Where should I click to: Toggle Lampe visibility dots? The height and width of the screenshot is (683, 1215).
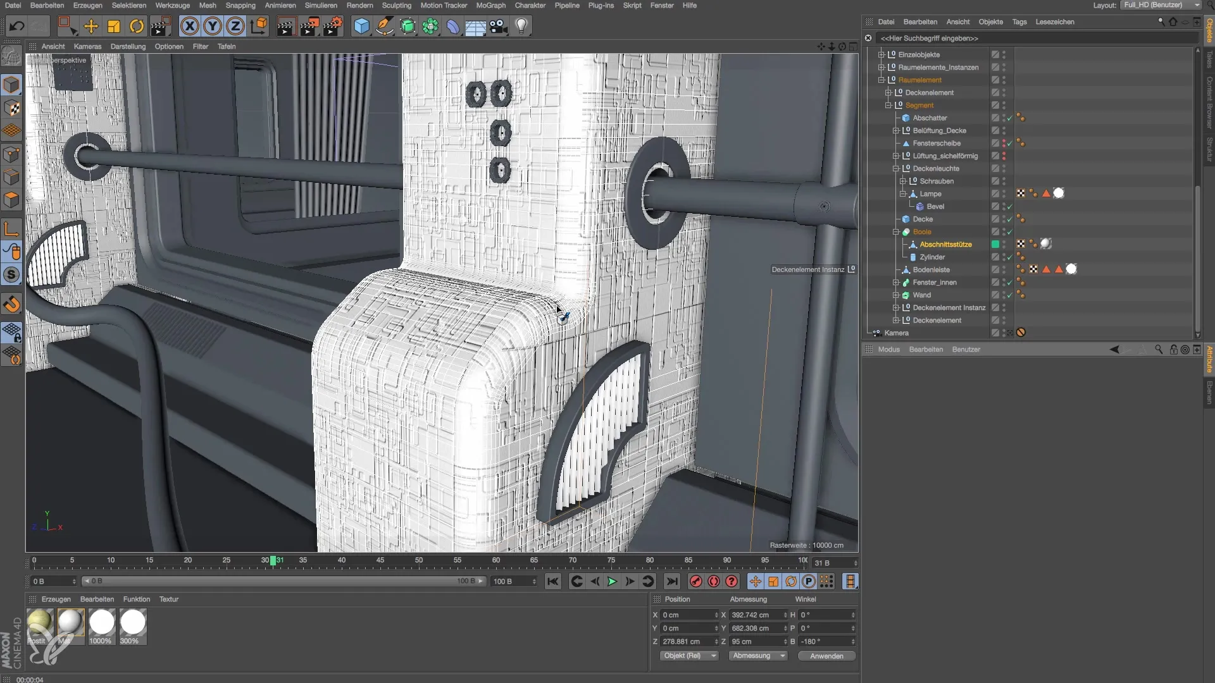coord(1004,194)
